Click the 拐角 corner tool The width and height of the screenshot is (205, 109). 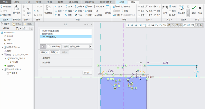click(x=125, y=11)
